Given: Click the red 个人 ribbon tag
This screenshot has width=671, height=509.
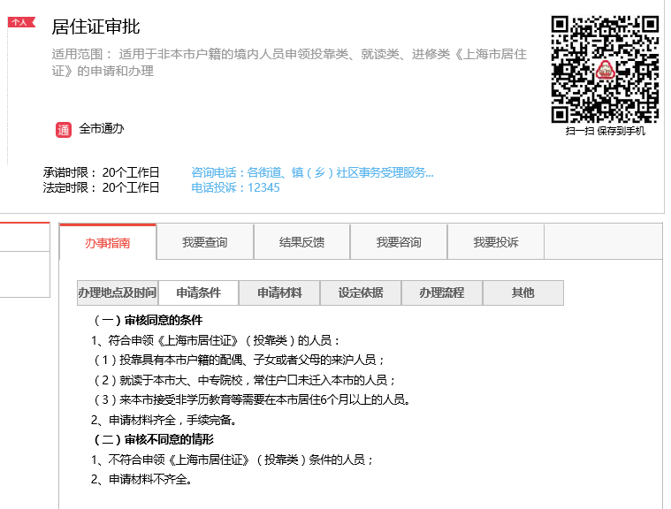Looking at the screenshot, I should click(20, 22).
